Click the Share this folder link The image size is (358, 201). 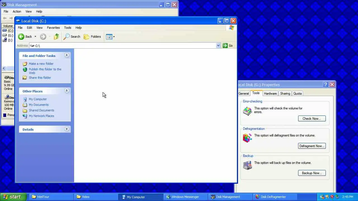(x=40, y=78)
